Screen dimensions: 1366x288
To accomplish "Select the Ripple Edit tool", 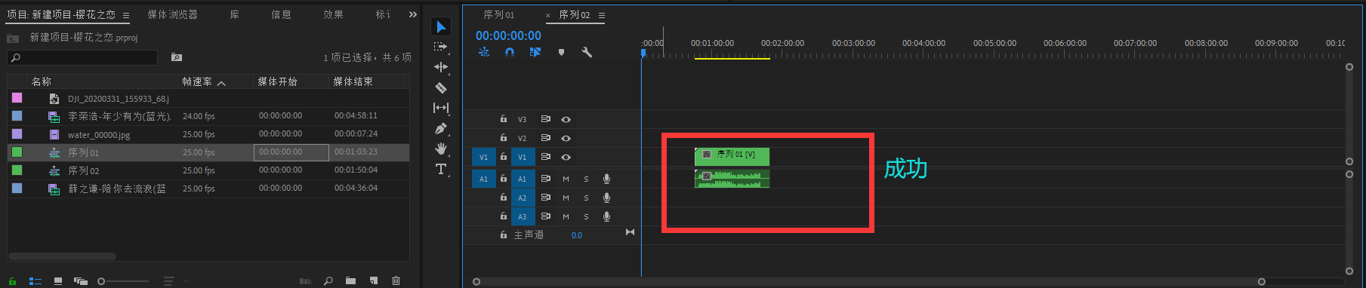I will point(441,67).
